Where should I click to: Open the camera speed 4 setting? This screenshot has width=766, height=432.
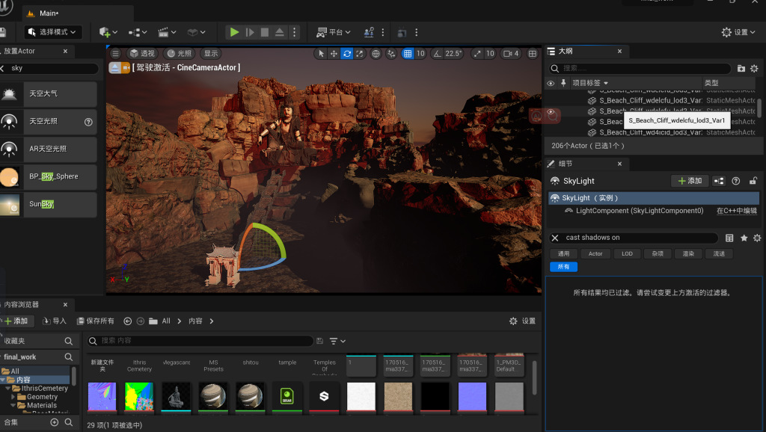pos(511,53)
